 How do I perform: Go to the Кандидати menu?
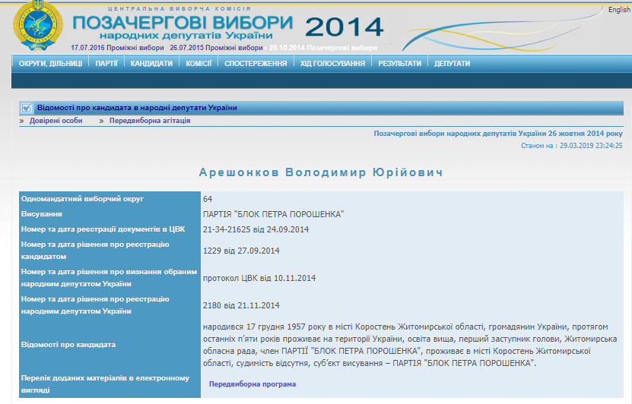tap(151, 64)
